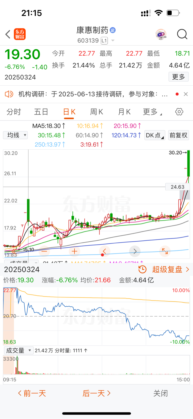The image size is (193, 419).
Task: Tap the 10:16.94 moving average value
Action: (90, 126)
